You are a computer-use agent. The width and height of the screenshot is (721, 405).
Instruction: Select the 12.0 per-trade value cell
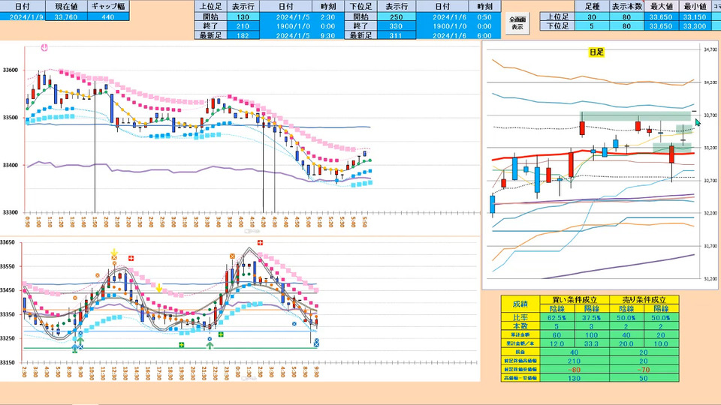click(x=557, y=343)
